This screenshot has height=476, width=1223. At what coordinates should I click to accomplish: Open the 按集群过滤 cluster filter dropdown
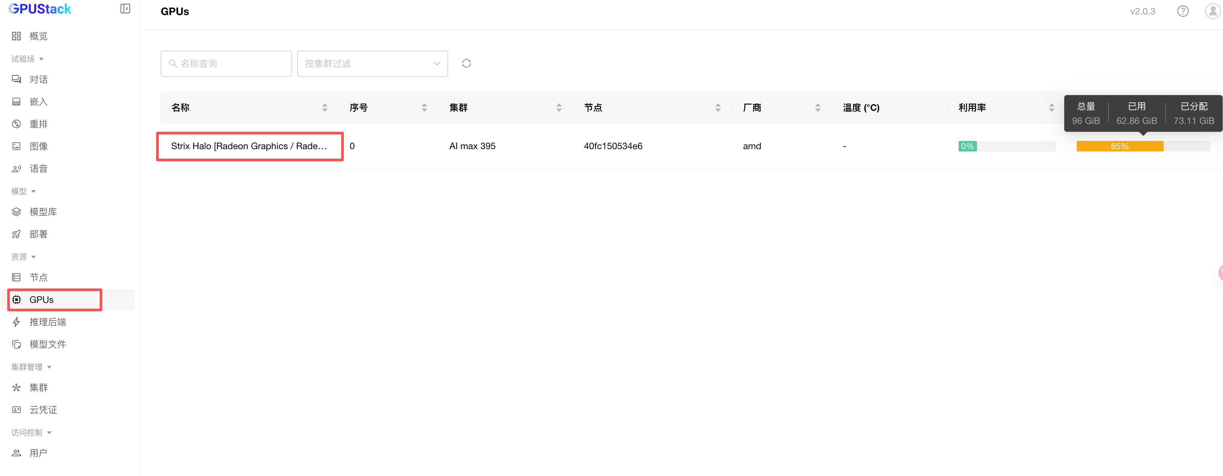372,64
